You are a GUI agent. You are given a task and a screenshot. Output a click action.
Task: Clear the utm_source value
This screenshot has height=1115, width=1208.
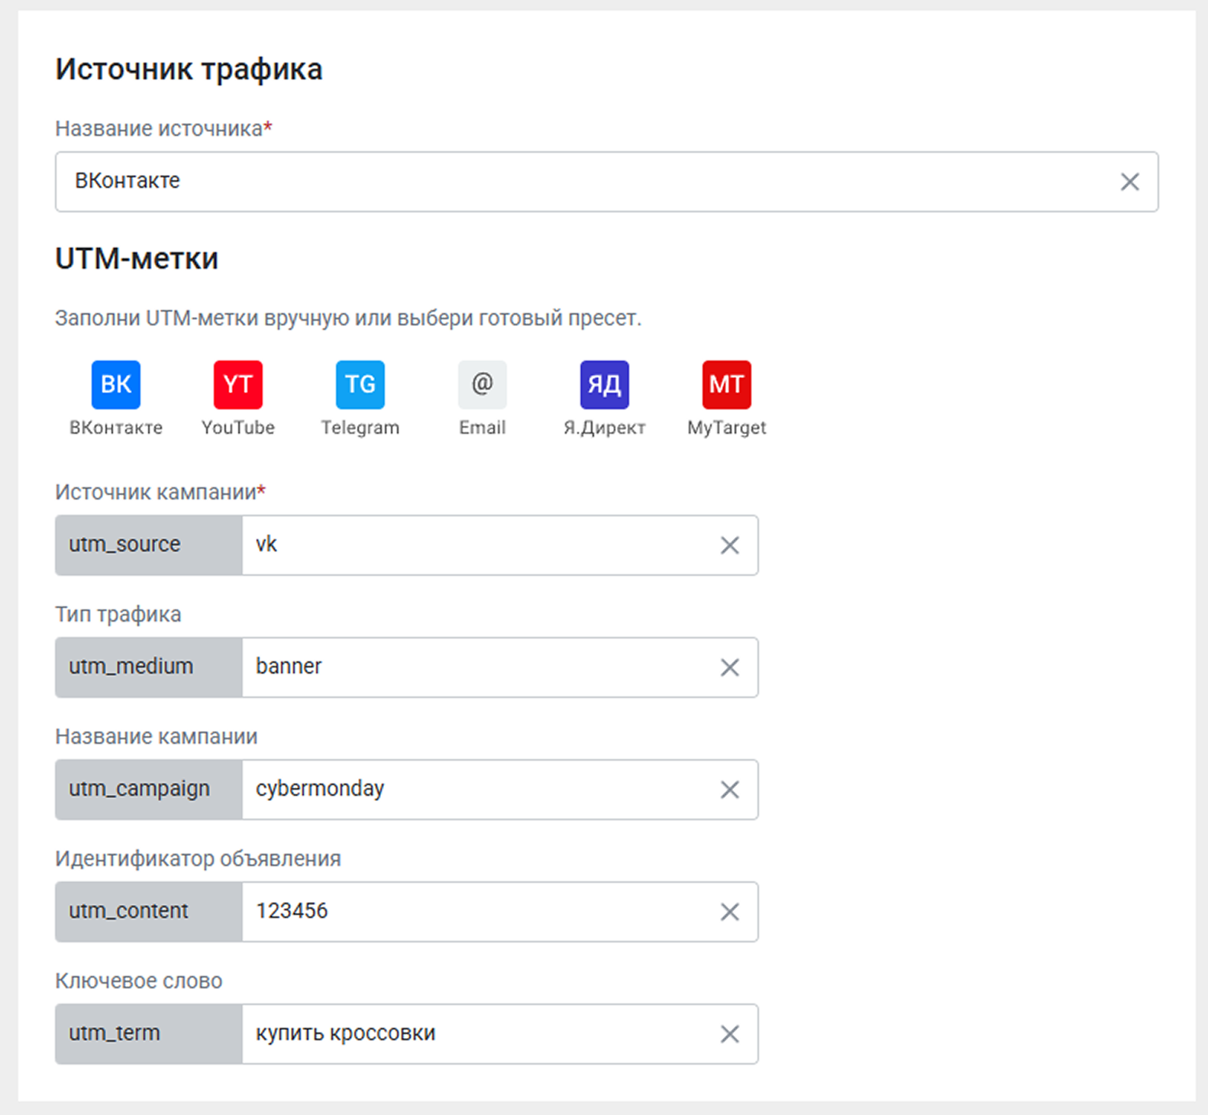(x=729, y=545)
